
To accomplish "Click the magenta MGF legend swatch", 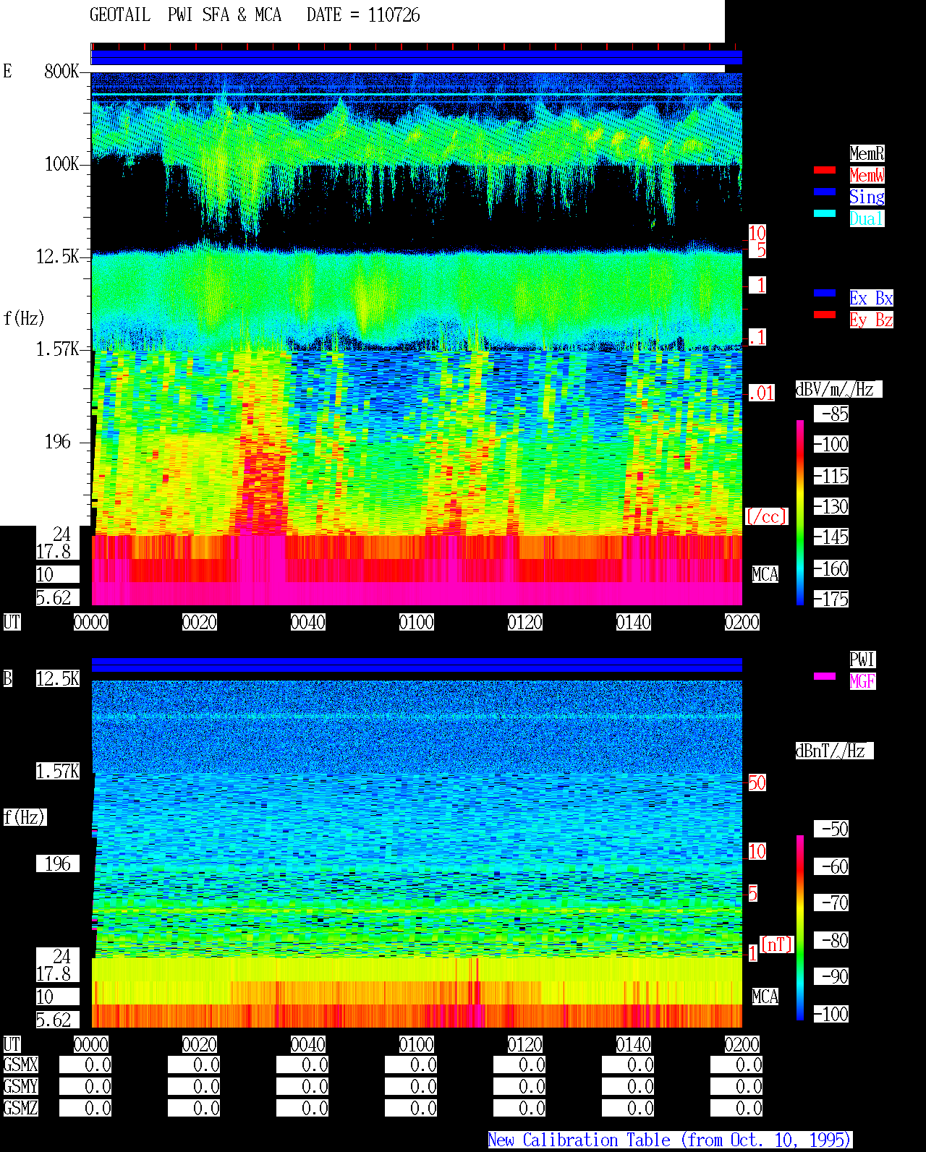I will coord(825,676).
